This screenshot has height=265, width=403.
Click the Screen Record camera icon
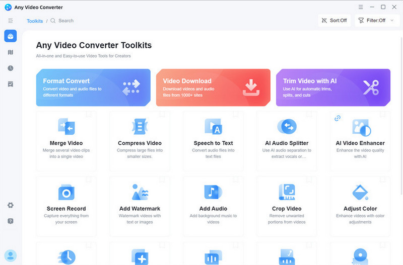click(x=66, y=192)
